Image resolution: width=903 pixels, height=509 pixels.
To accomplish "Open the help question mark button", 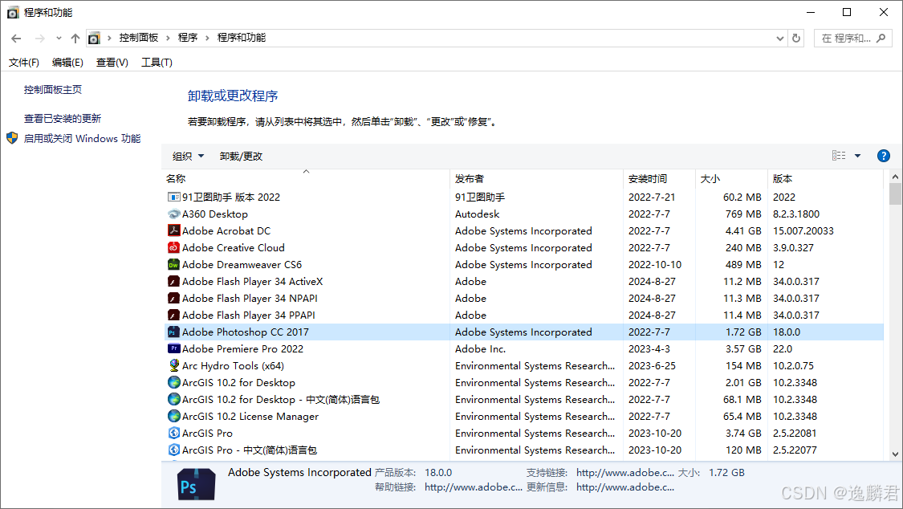I will pyautogui.click(x=884, y=156).
